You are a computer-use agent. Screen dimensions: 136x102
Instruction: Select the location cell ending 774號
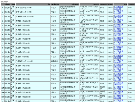(33, 8)
